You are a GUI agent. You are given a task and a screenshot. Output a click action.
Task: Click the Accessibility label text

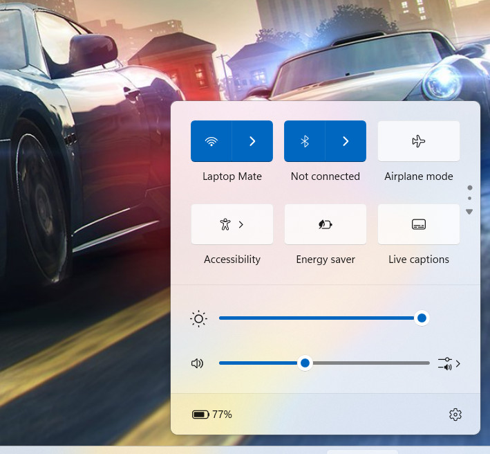pos(232,260)
